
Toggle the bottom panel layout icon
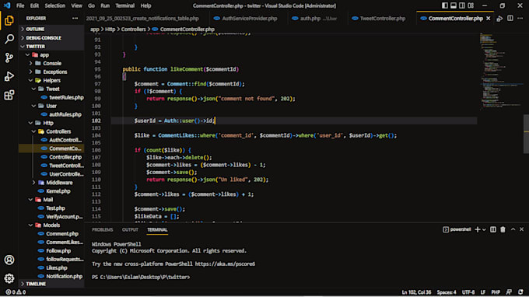[x=454, y=5]
